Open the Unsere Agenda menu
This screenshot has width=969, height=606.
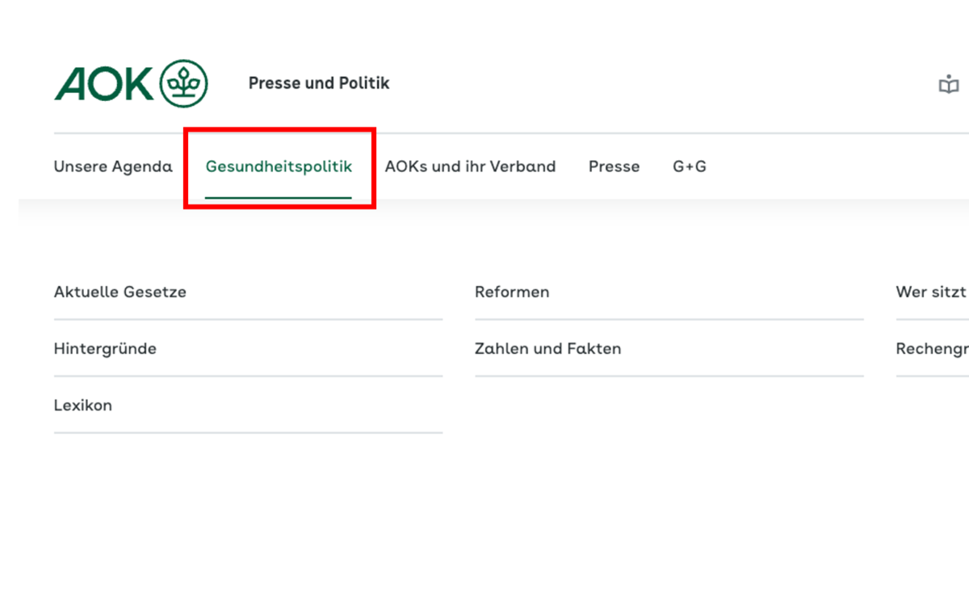coord(113,166)
